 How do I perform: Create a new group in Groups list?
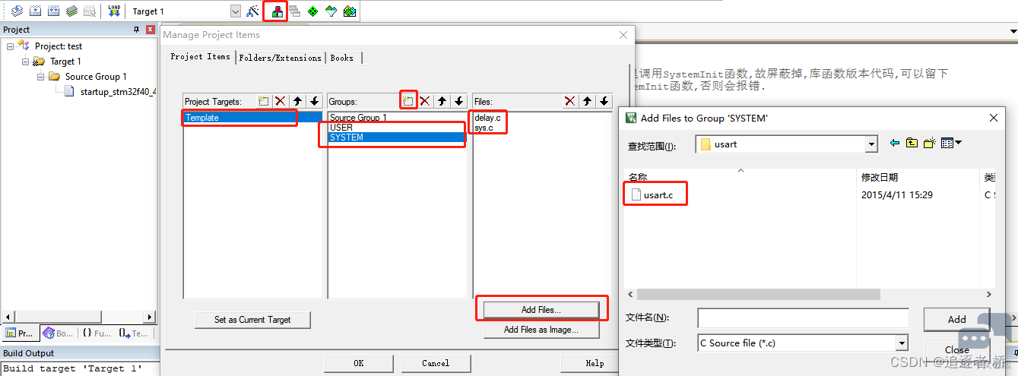coord(408,101)
